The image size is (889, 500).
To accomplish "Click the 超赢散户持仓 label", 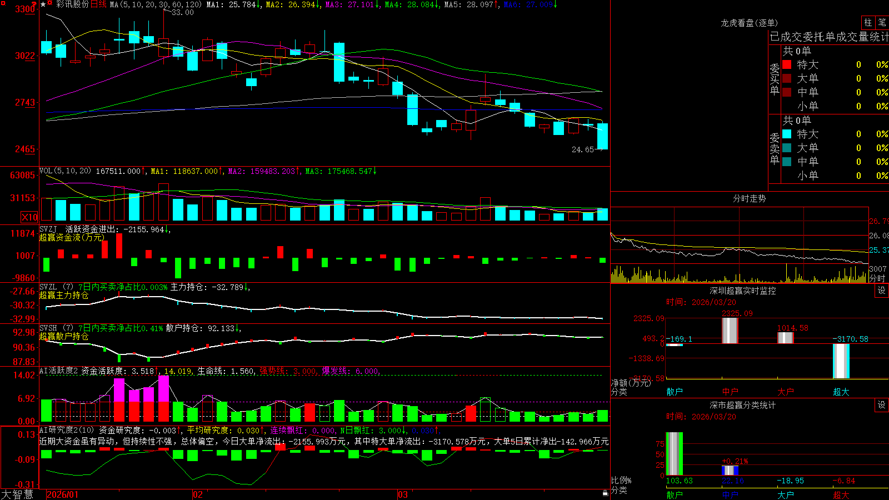I will (x=64, y=336).
